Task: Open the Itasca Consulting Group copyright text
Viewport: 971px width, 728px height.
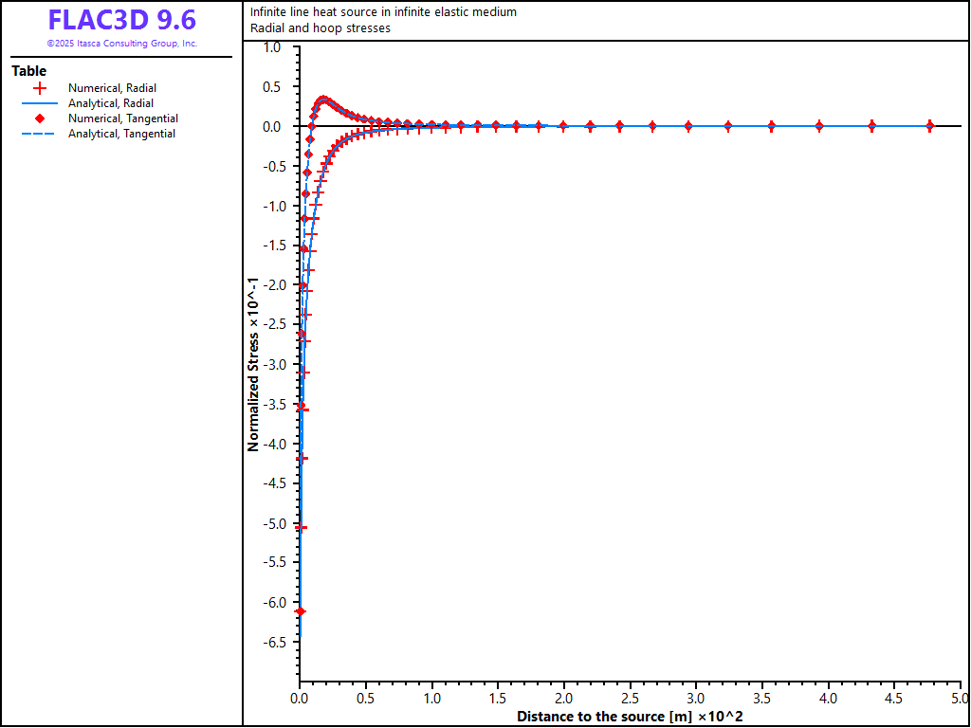Action: 121,44
